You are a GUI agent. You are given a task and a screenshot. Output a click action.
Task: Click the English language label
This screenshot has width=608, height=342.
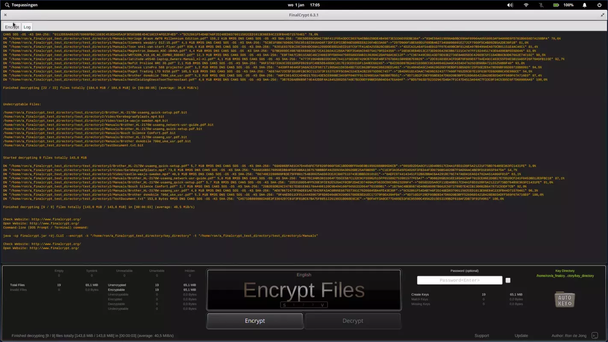pos(304,275)
